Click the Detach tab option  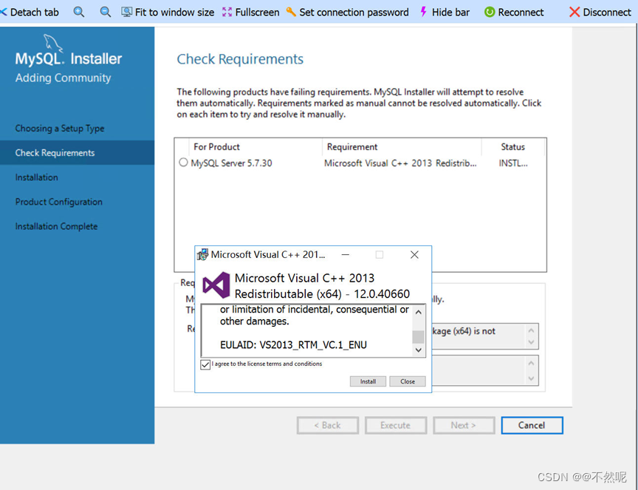[x=30, y=13]
